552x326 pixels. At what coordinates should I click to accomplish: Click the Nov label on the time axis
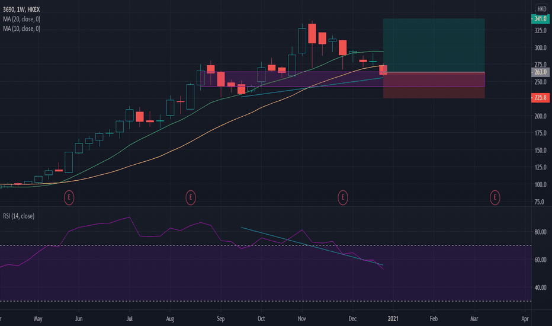pos(301,319)
